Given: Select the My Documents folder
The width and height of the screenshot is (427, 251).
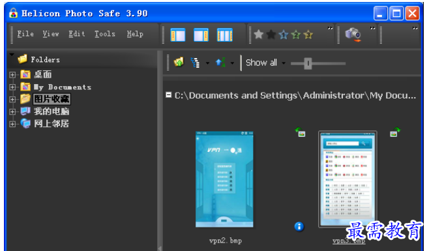Looking at the screenshot, I should 63,87.
